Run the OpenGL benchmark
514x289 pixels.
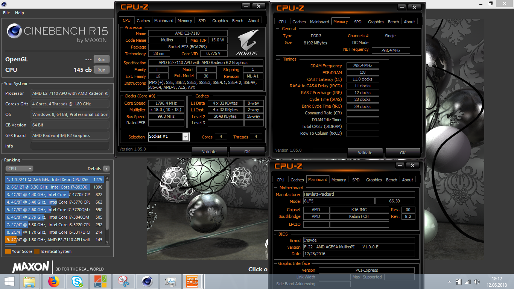coord(102,59)
